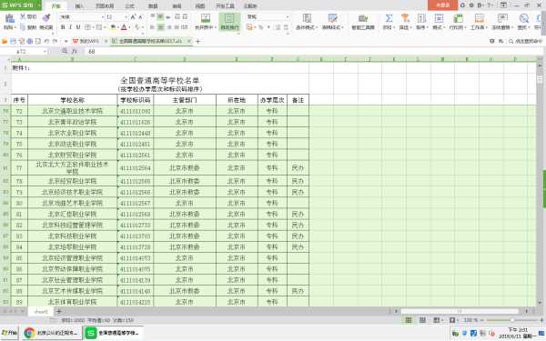Select the sheet1 worksheet tab

[x=41, y=312]
